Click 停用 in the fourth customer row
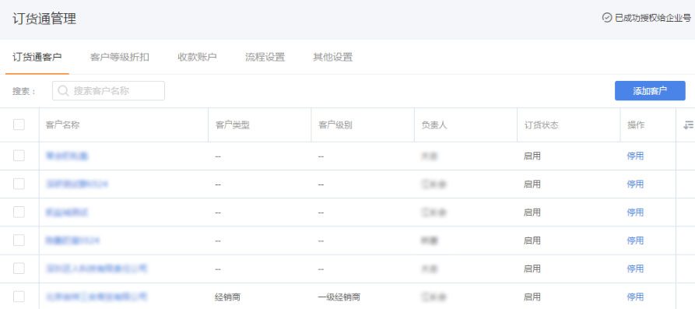 (x=635, y=241)
